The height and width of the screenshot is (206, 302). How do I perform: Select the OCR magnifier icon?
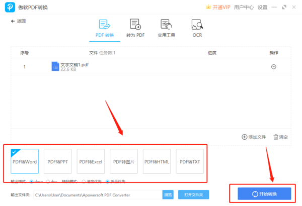[197, 25]
